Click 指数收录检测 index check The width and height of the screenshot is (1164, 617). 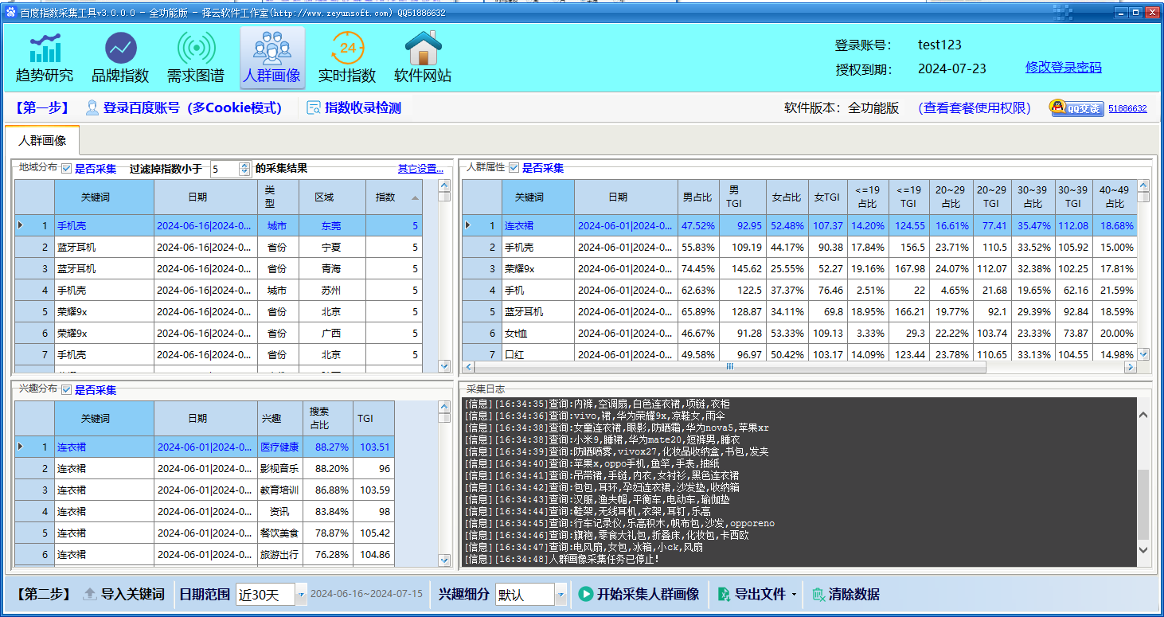[353, 108]
